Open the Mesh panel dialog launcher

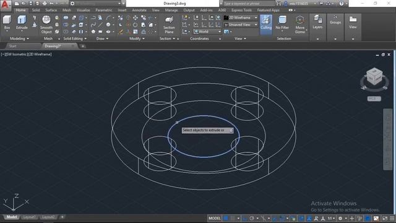[x=59, y=39]
